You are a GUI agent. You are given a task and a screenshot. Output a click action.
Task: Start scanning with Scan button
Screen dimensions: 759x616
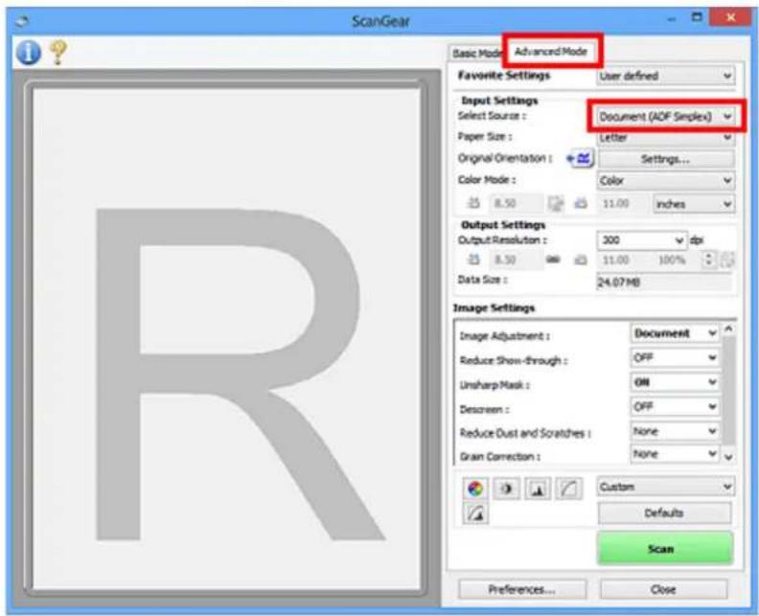[x=665, y=549]
